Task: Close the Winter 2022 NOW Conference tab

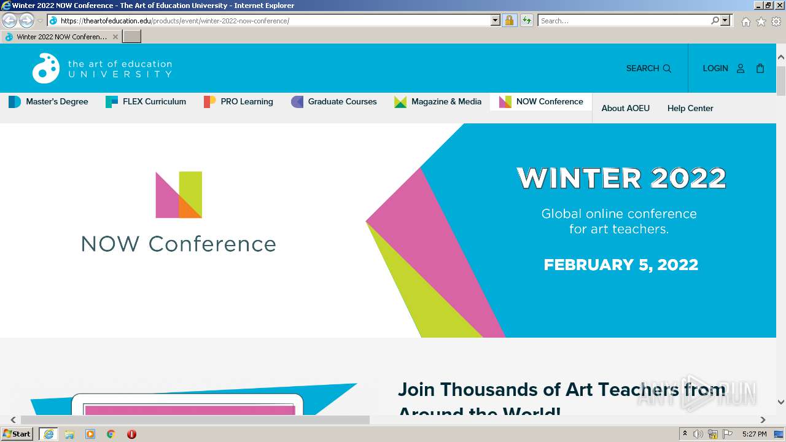Action: (x=115, y=37)
